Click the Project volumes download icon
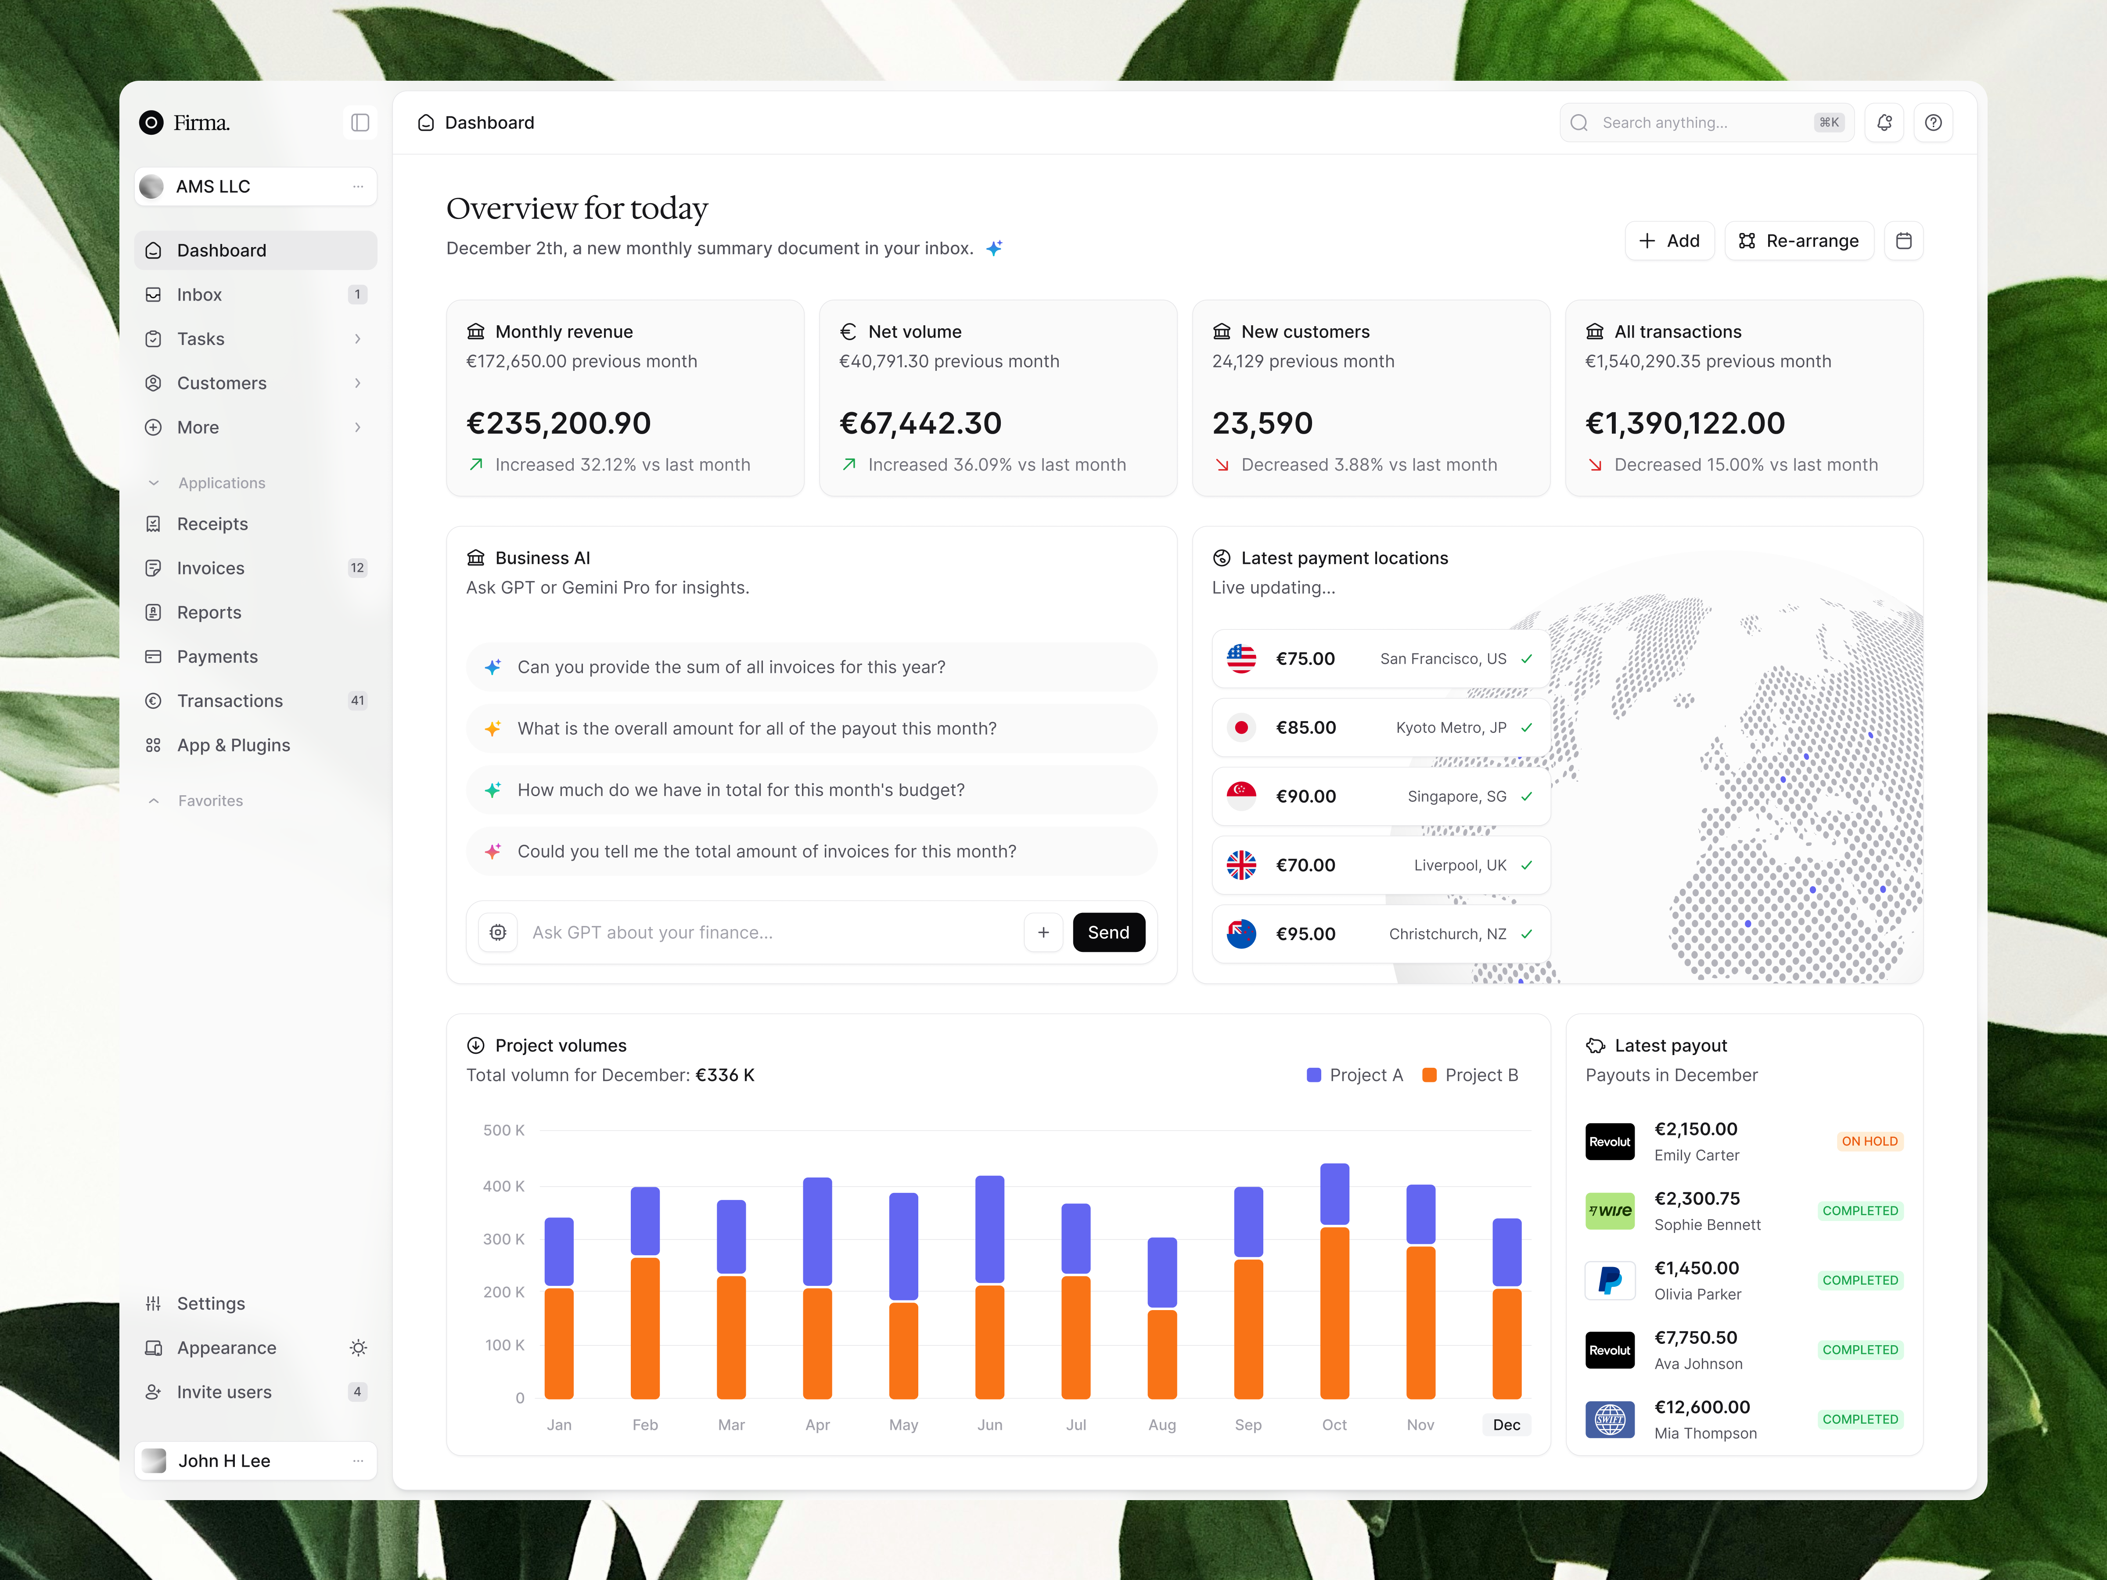 pos(475,1046)
